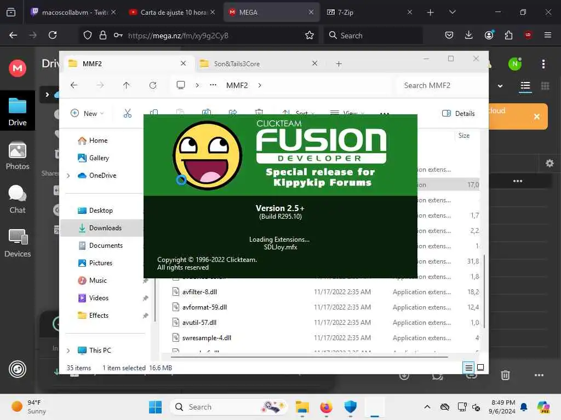Open Firefox extensions puzzle icon

[508, 35]
